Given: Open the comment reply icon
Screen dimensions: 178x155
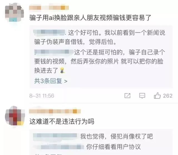Looking at the screenshot, I should tap(142, 96).
